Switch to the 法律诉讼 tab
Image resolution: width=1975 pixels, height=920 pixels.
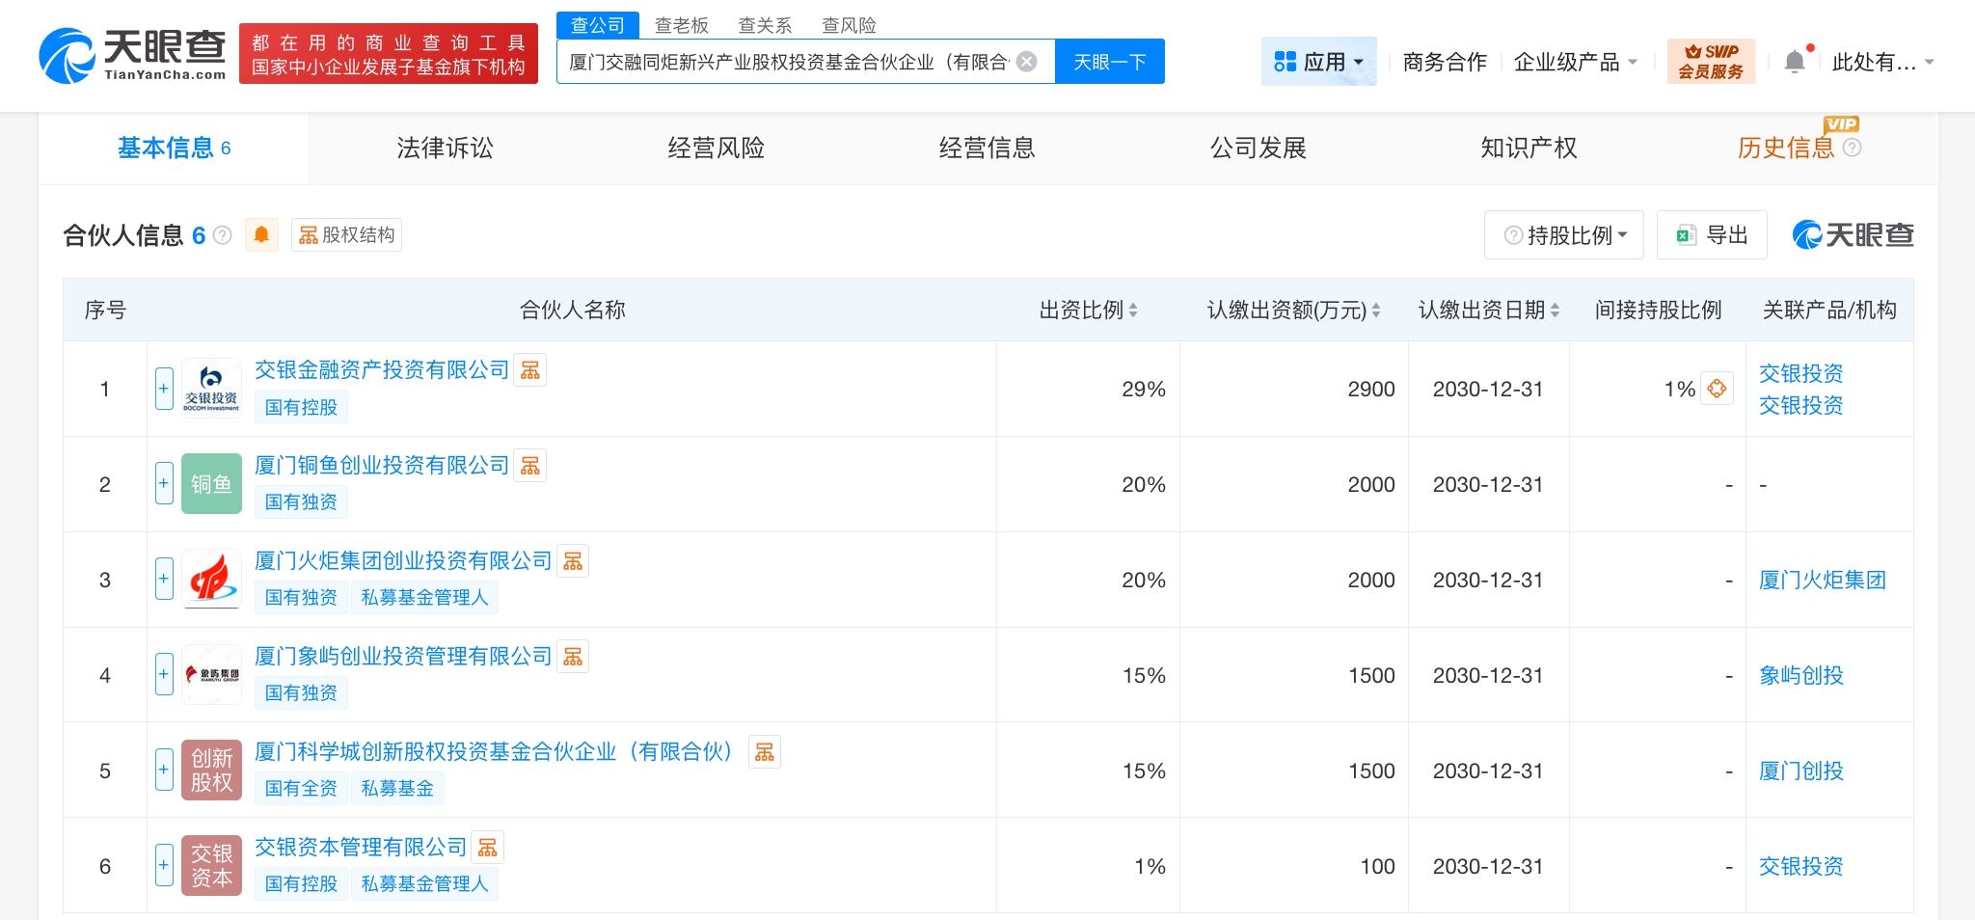445,148
